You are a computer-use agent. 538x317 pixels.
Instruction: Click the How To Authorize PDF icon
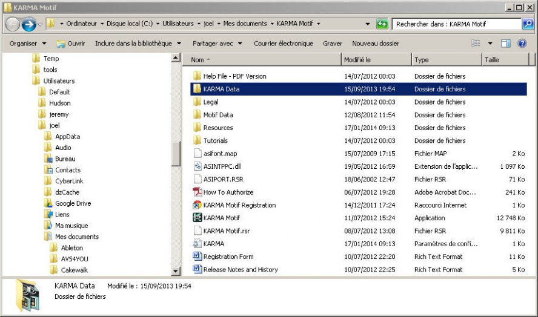(x=197, y=192)
